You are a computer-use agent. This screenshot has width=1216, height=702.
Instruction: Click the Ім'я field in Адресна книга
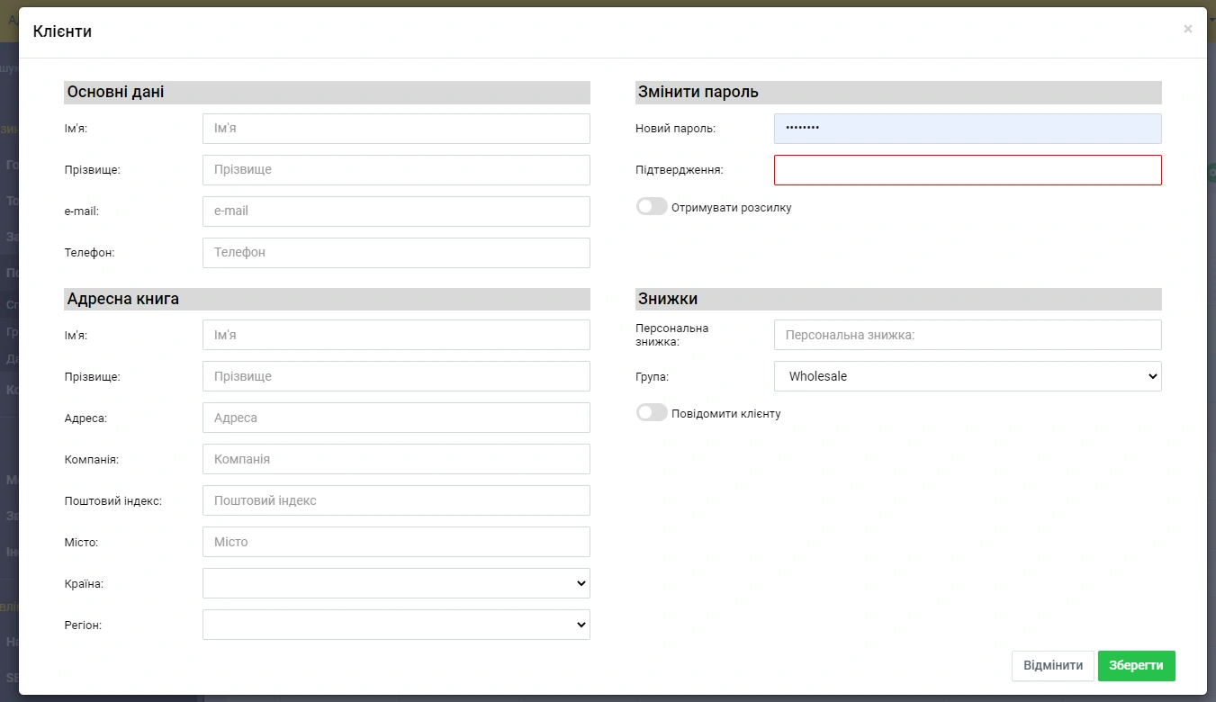coord(396,335)
